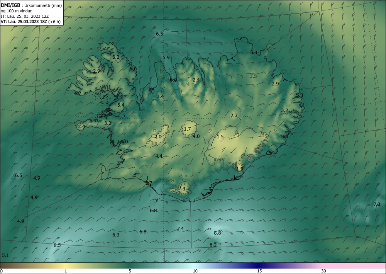The image size is (386, 274).
Task: Click the 4.4 value on the map
Action: click(x=159, y=156)
